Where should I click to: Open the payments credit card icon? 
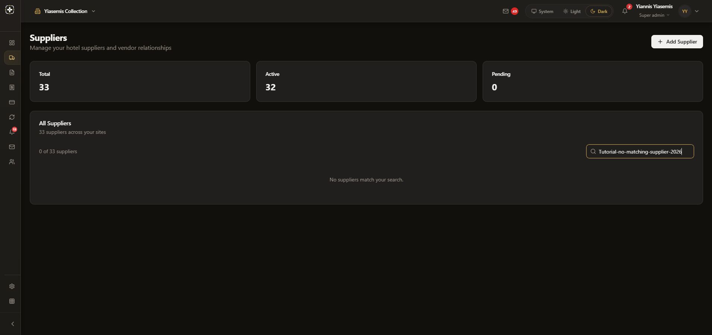coord(12,102)
